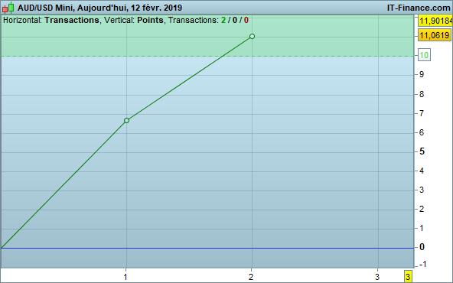Image resolution: width=453 pixels, height=283 pixels.
Task: Click the red losing transactions count 0
Action: 246,20
